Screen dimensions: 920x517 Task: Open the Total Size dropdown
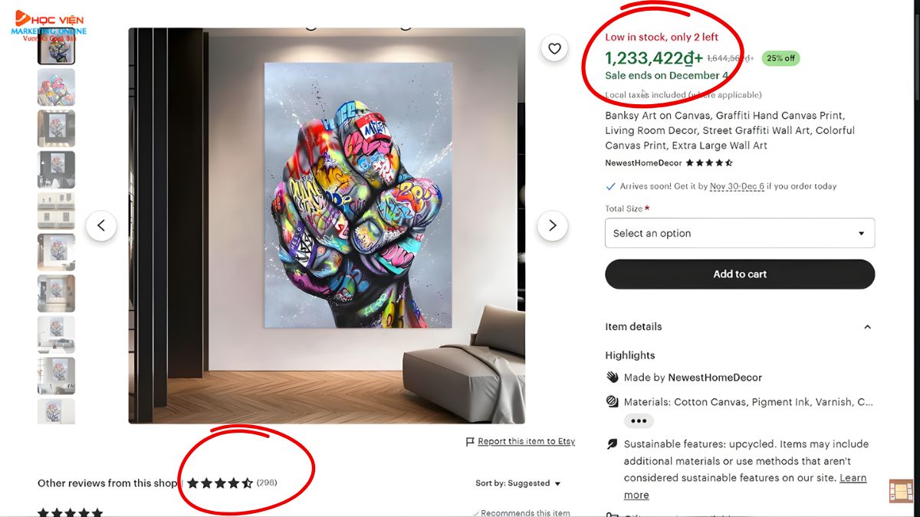pos(739,234)
